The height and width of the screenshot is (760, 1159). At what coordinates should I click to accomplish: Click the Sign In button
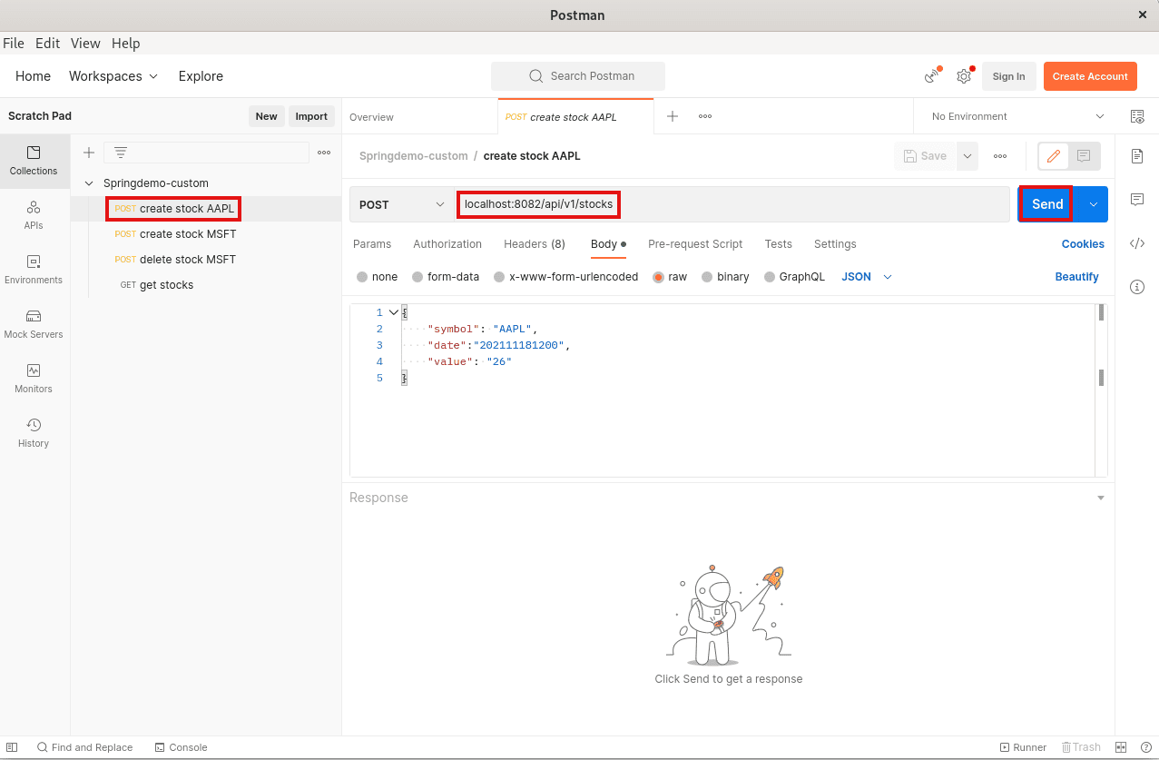click(1008, 76)
